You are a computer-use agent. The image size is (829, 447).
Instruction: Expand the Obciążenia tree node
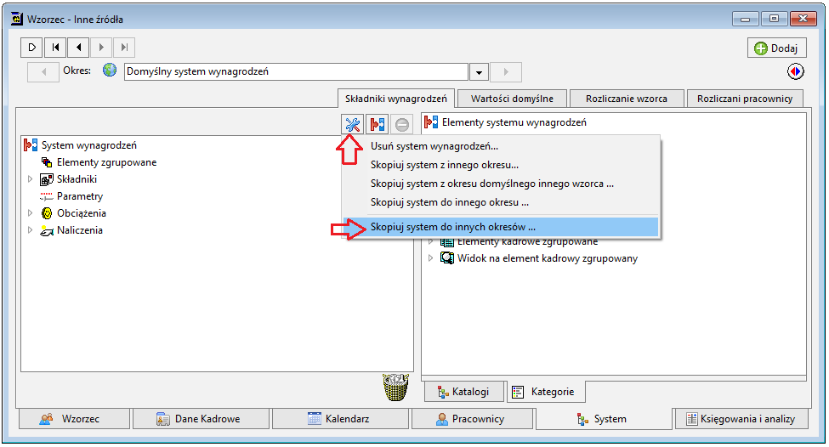[30, 213]
